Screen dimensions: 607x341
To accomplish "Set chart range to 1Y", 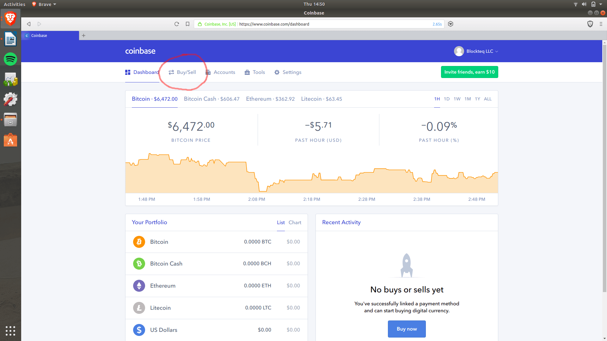I will 477,99.
